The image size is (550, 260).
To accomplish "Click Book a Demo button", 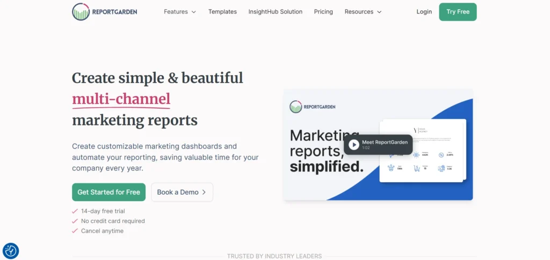I will coord(182,192).
